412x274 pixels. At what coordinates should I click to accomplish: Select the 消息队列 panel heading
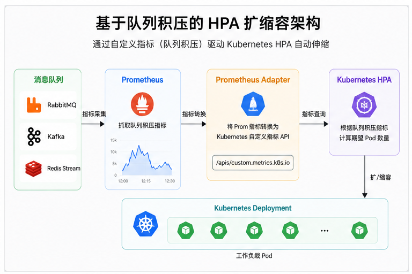click(x=48, y=79)
